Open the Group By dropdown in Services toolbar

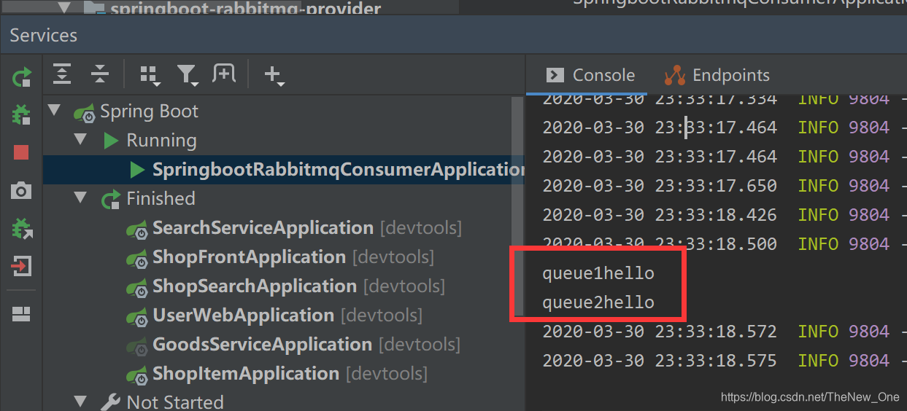pyautogui.click(x=150, y=75)
